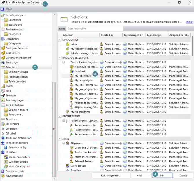This screenshot has height=181, width=194.
Task: Collapse the MY FAVORITES group
Action: click(60, 40)
